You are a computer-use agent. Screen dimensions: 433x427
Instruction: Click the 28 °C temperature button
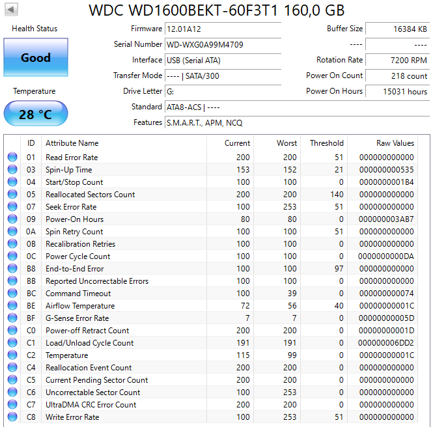tap(35, 115)
